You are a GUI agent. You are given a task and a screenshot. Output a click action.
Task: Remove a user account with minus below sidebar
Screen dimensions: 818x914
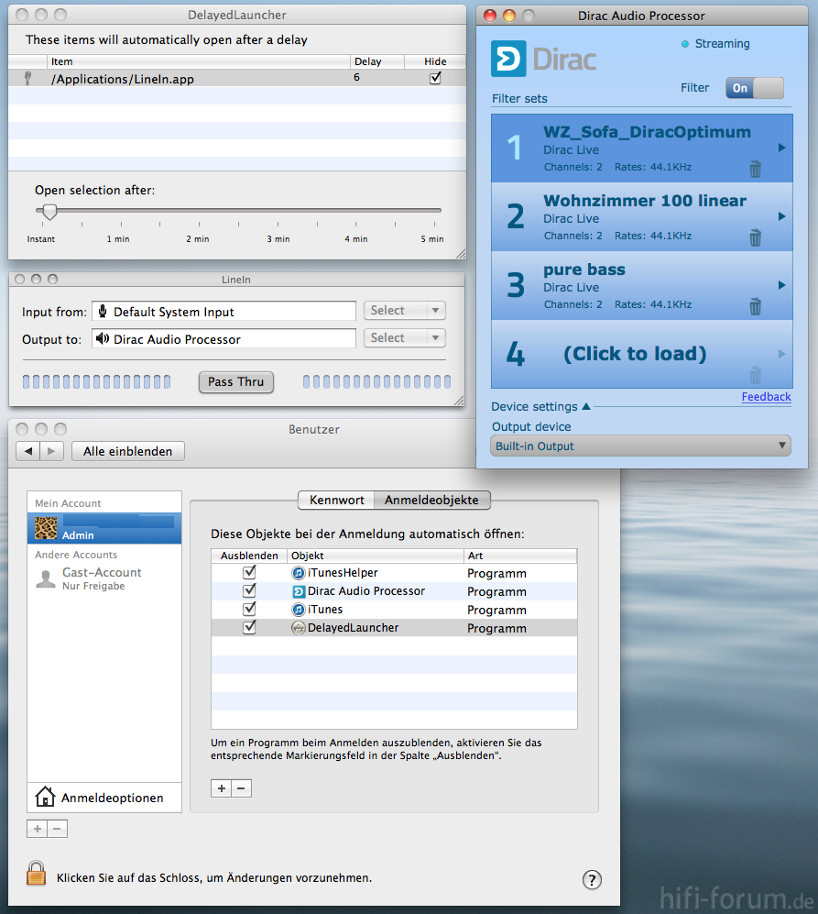click(57, 829)
